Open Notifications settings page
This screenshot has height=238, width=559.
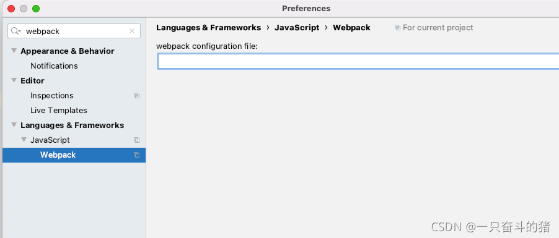(54, 66)
